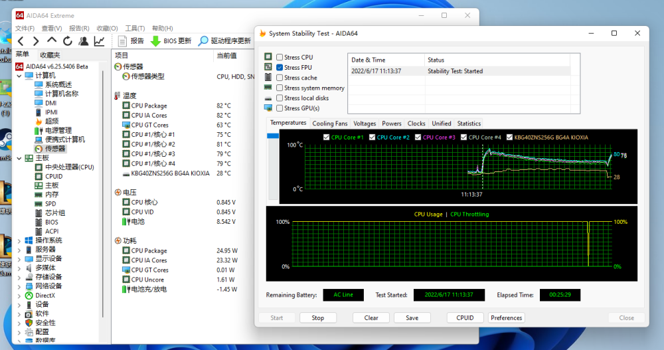Select DirectX in the tree
The width and height of the screenshot is (664, 350).
[x=41, y=296]
